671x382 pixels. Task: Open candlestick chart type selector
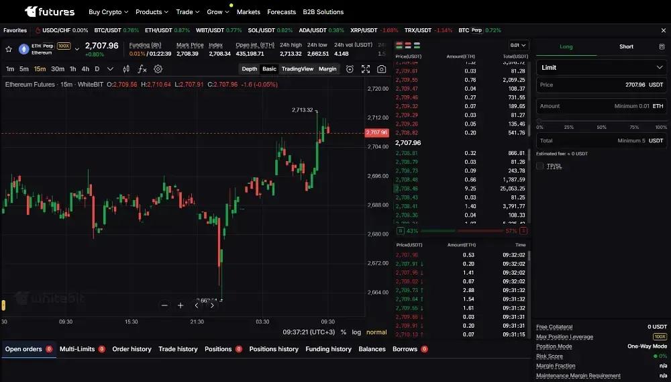(126, 69)
